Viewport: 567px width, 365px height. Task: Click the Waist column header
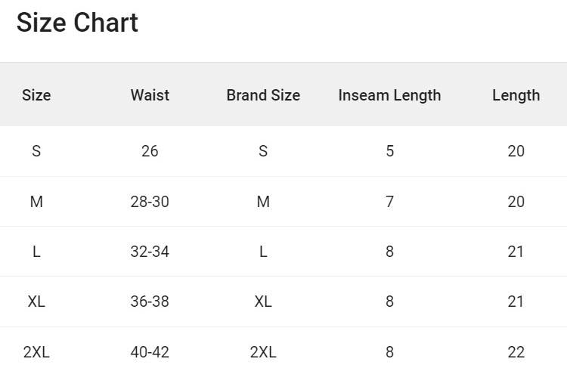click(150, 95)
